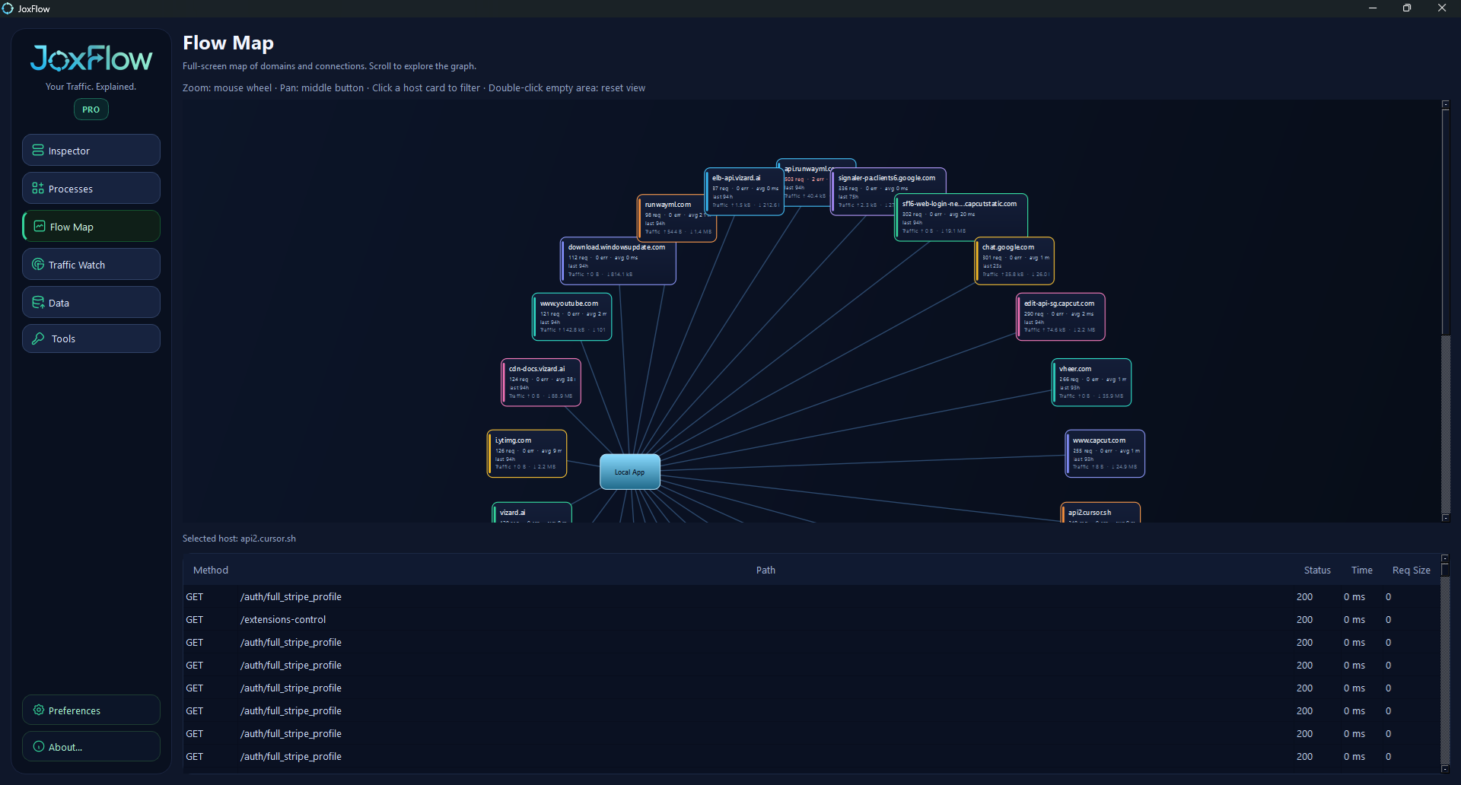Viewport: 1461px width, 785px height.
Task: Select the /extensions-control request row
Action: coord(811,619)
